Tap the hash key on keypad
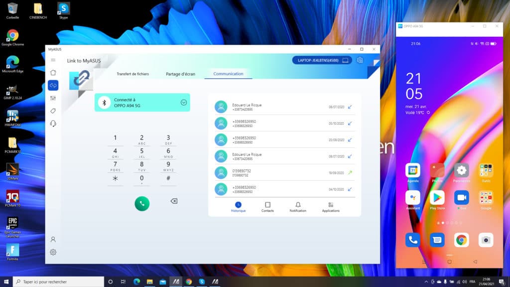 click(168, 178)
